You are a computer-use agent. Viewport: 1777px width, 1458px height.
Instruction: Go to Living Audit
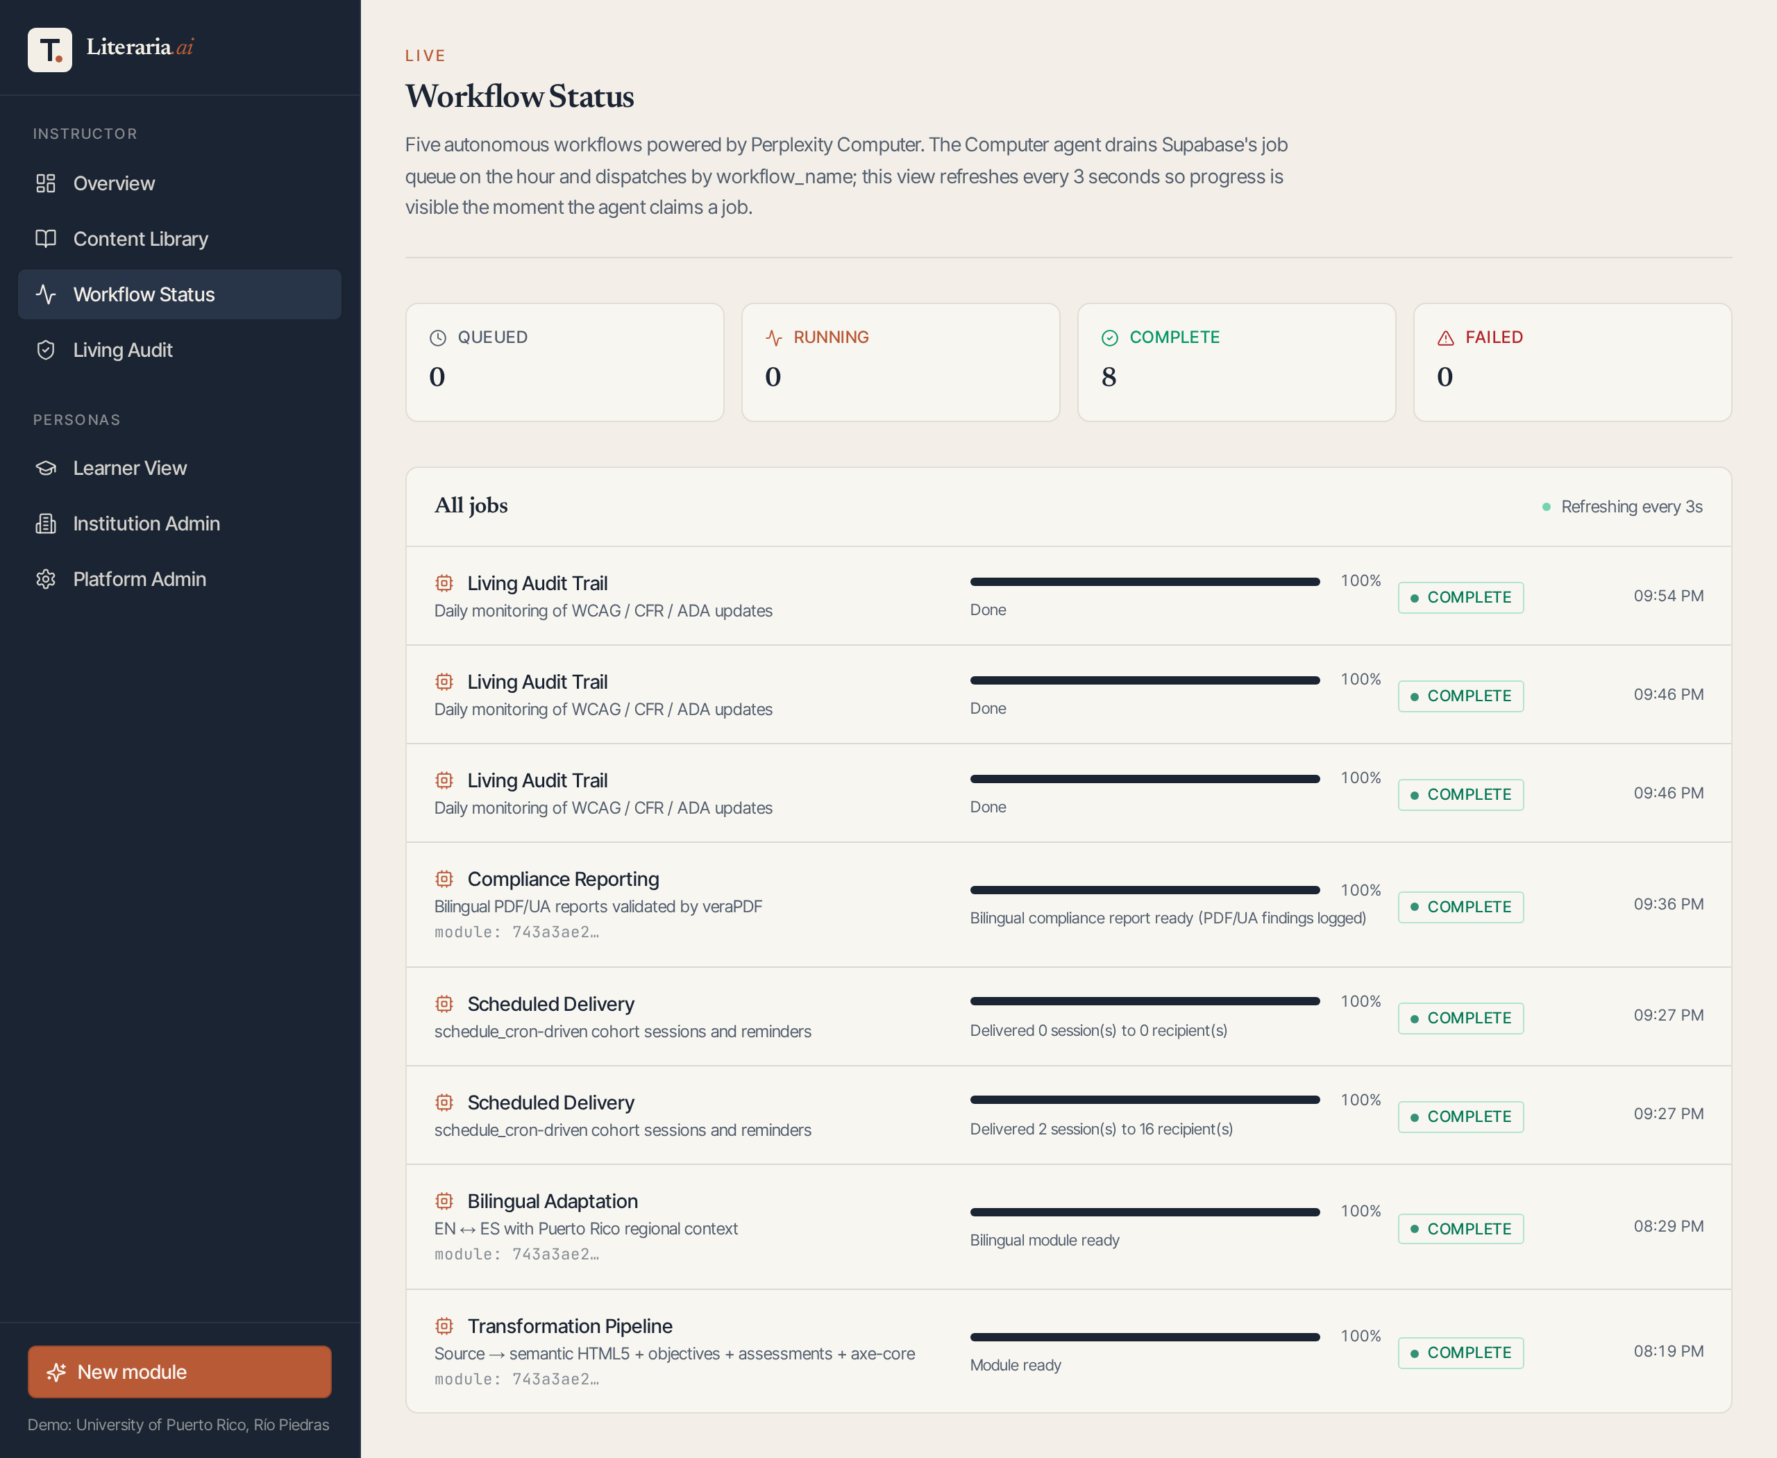pyautogui.click(x=180, y=349)
